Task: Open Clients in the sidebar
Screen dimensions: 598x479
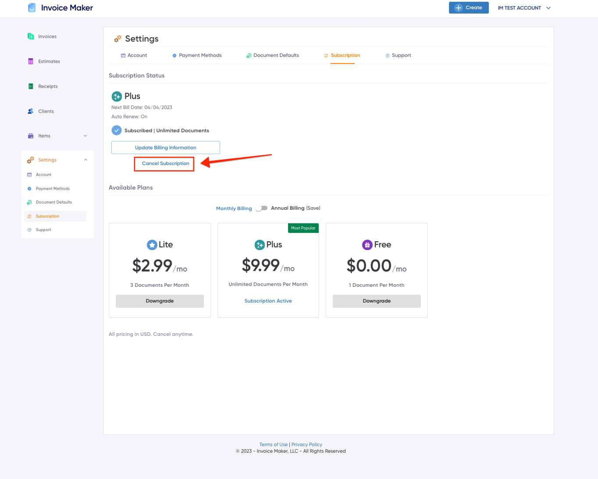Action: [46, 112]
